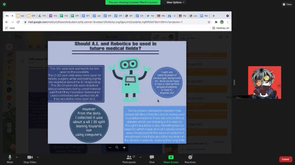The height and width of the screenshot is (165, 295).
Task: Click the green encryption shield icon
Action: [4, 4]
